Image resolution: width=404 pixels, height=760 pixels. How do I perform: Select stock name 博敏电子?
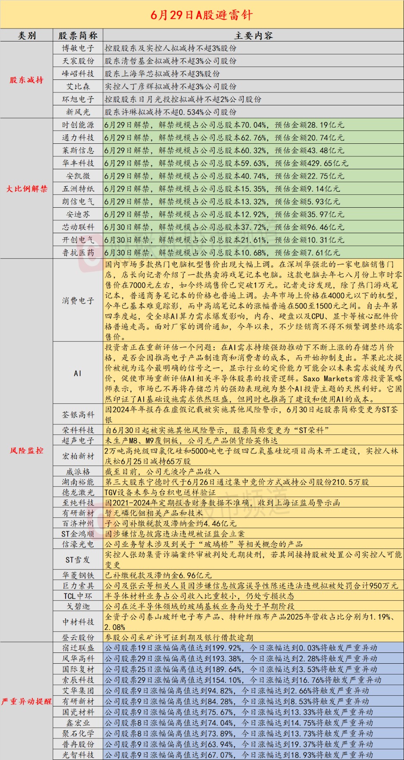pos(78,48)
